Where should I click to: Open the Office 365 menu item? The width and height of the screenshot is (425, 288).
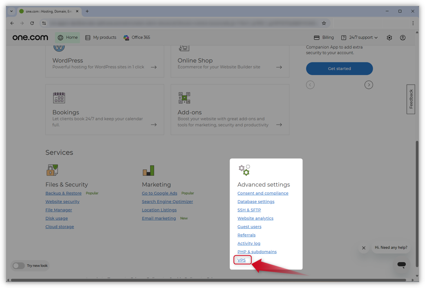(x=137, y=38)
